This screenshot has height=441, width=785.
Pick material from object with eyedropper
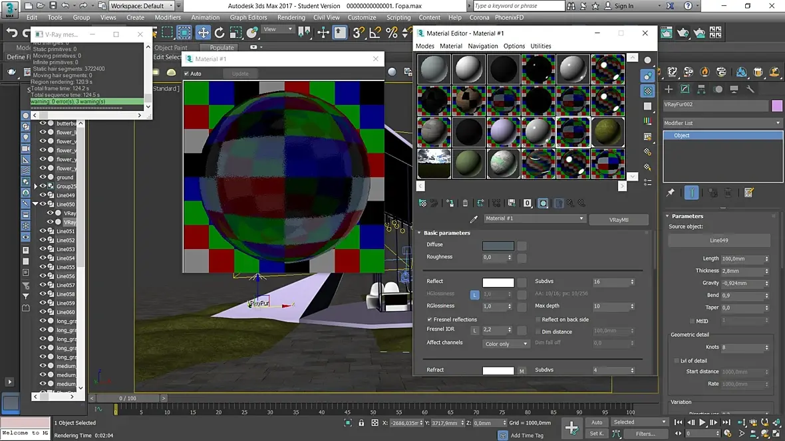474,219
